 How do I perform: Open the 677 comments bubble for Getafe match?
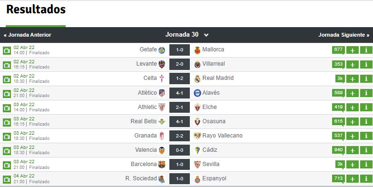(x=338, y=49)
